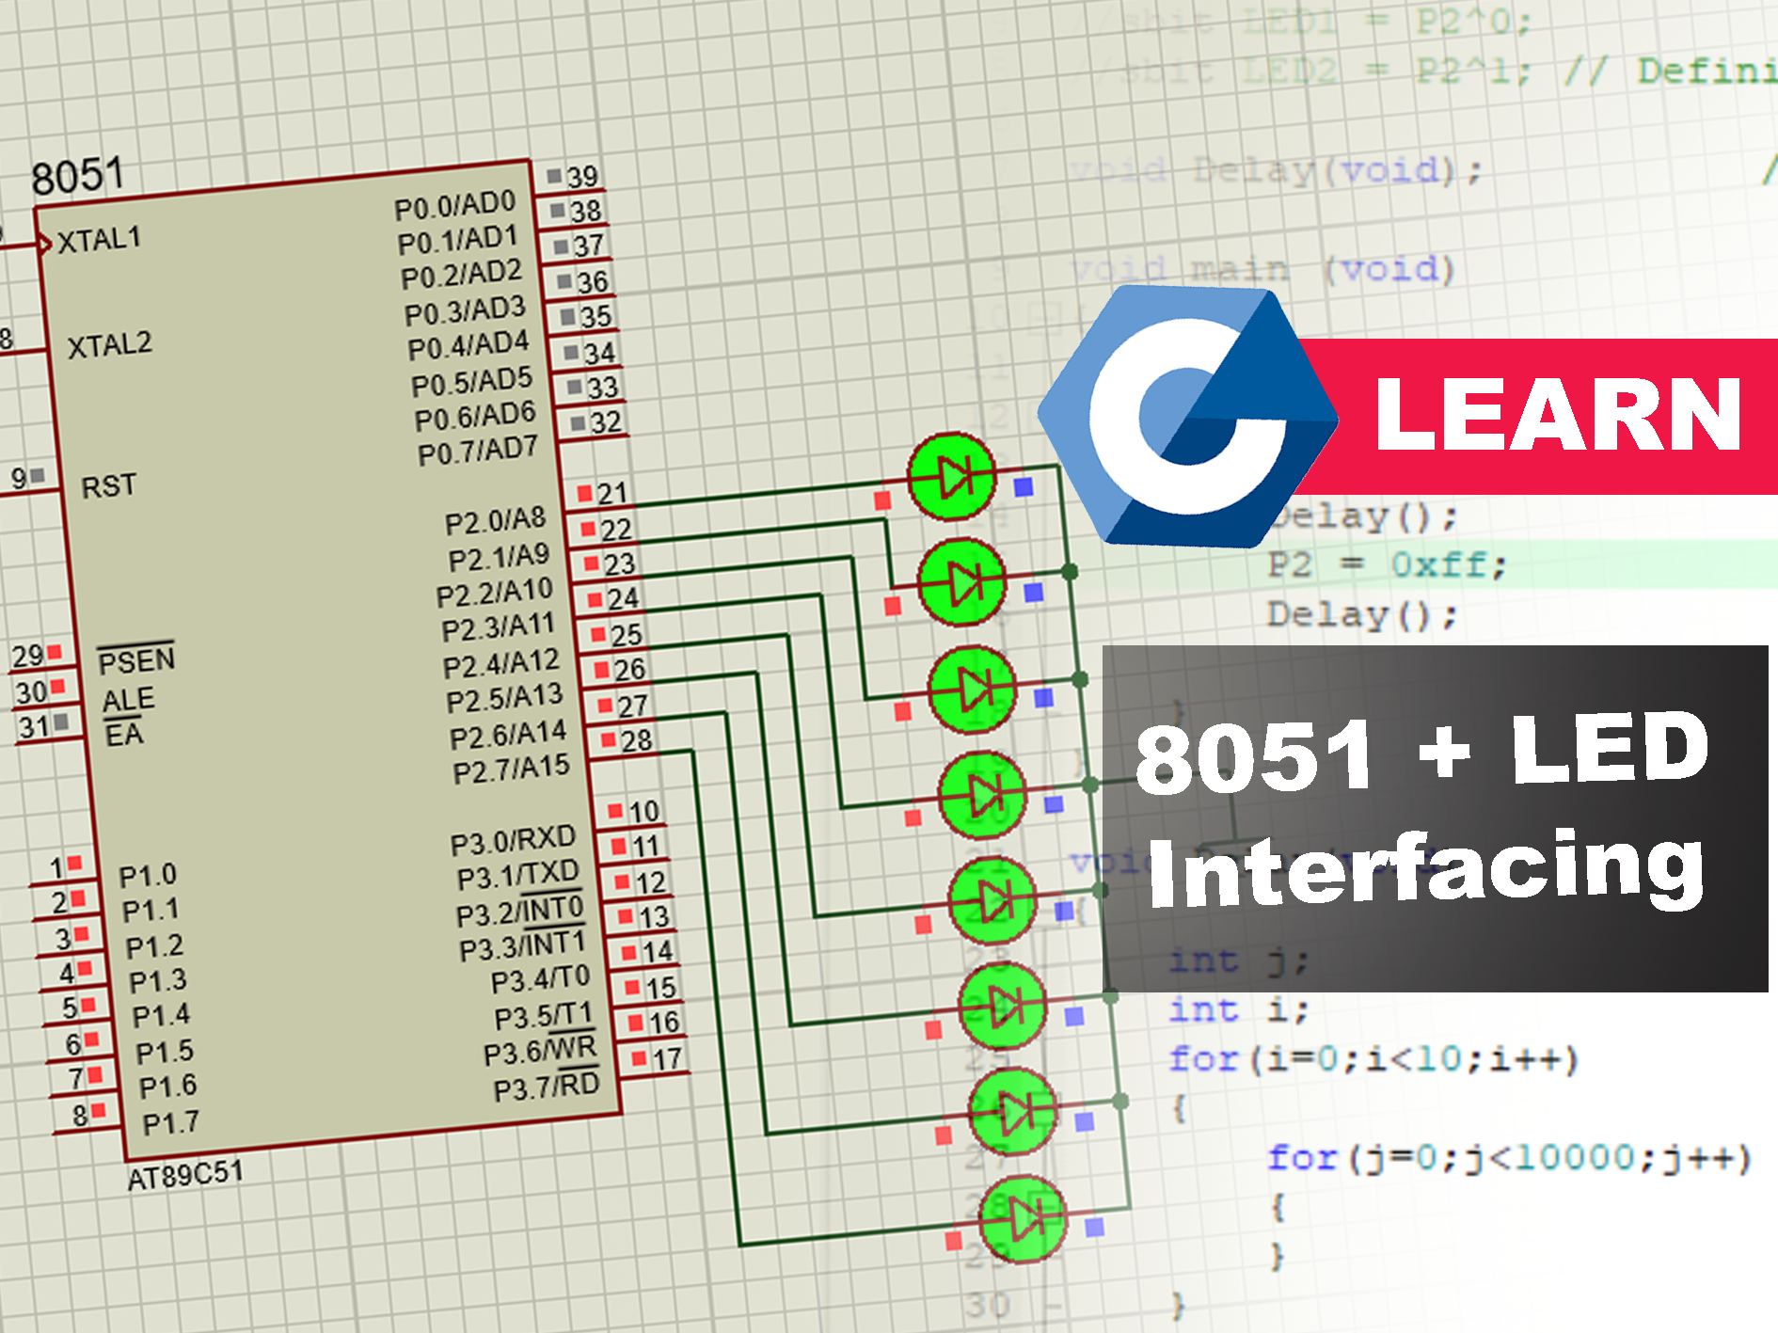The width and height of the screenshot is (1778, 1333).
Task: Click the LED wired to pin 22
Action: (962, 583)
